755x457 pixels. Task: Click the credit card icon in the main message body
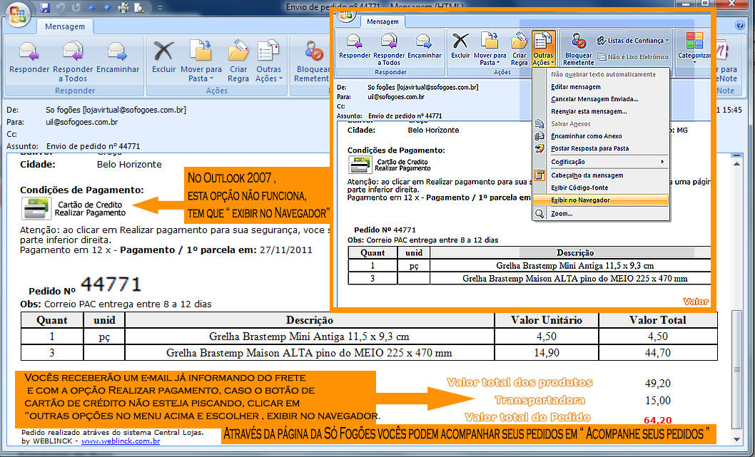click(x=36, y=209)
